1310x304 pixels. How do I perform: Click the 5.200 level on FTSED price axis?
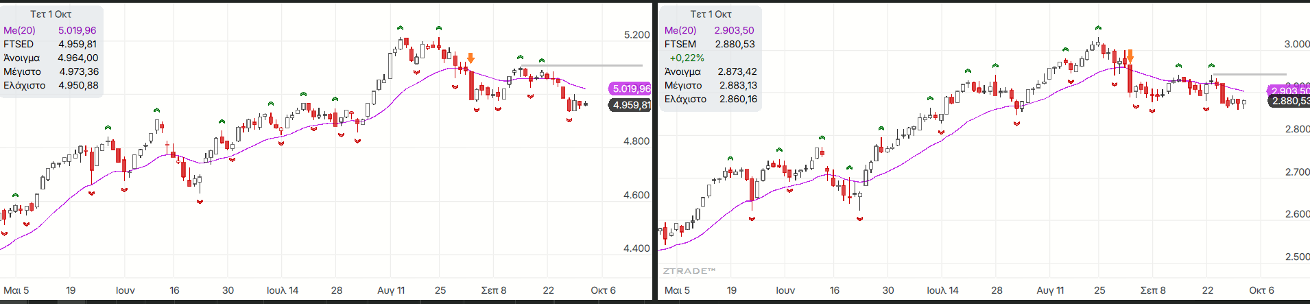[x=636, y=34]
